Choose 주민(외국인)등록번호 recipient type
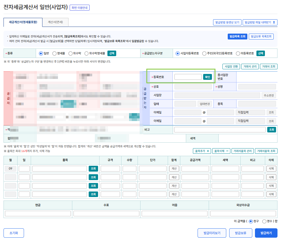This screenshot has height=240, width=281. pos(204,53)
